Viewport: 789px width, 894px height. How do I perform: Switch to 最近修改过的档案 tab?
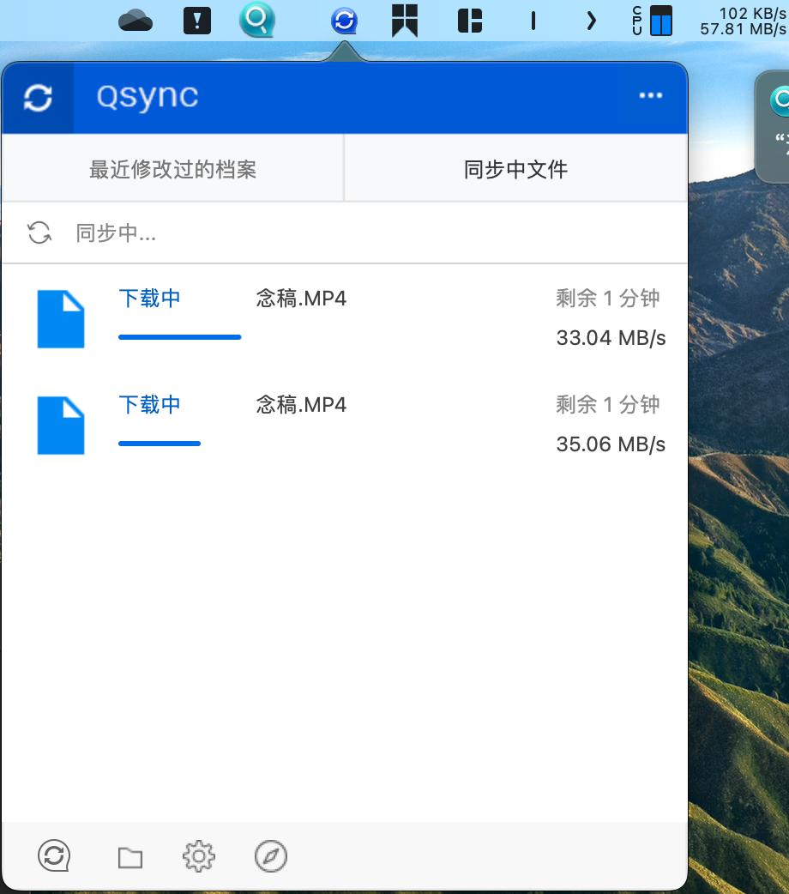(x=171, y=168)
